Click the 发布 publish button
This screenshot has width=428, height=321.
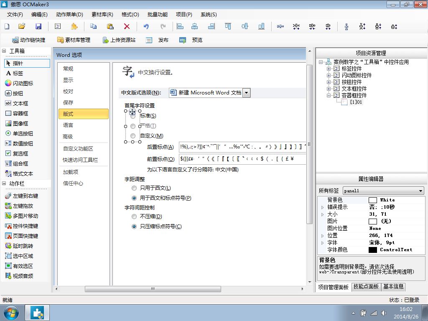pyautogui.click(x=157, y=40)
